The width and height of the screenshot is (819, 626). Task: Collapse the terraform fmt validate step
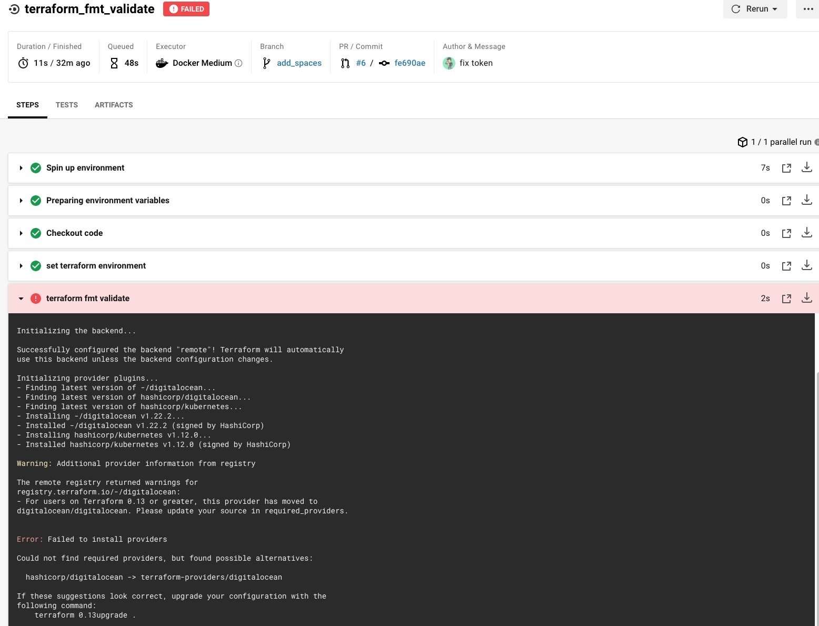(x=21, y=299)
